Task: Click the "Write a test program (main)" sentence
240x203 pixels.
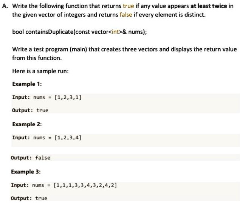Action: point(124,49)
